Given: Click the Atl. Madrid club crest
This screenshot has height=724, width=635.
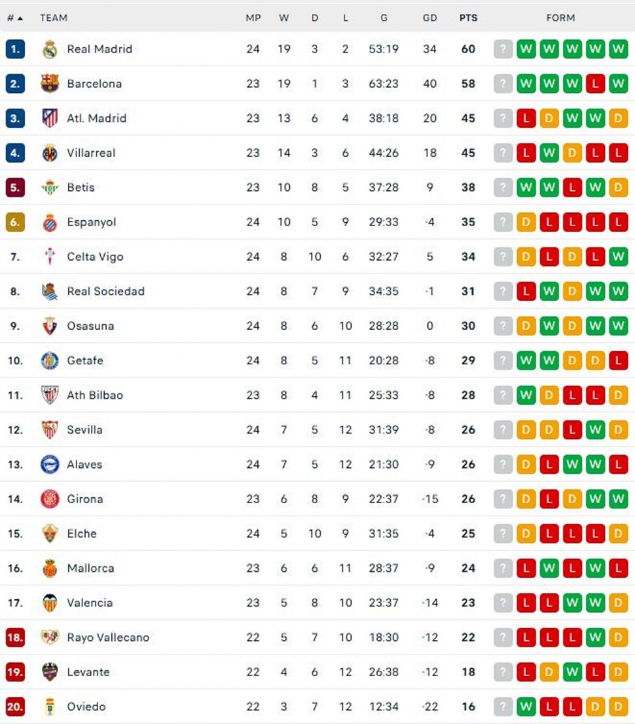Looking at the screenshot, I should tap(48, 118).
